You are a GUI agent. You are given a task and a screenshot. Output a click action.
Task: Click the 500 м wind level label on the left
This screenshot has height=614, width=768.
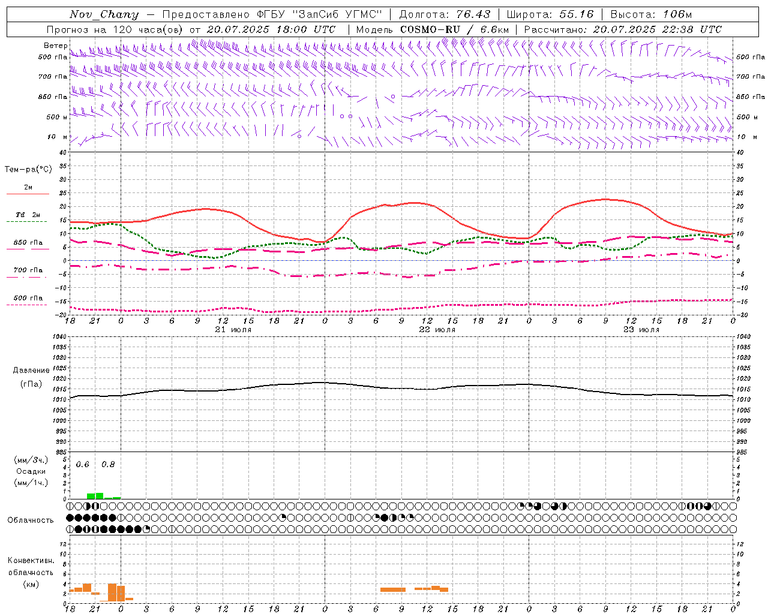pos(57,117)
